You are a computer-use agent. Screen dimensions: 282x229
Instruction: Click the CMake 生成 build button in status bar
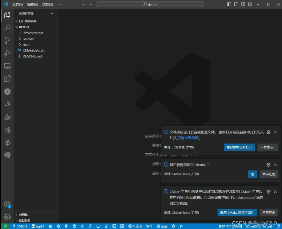point(162,226)
